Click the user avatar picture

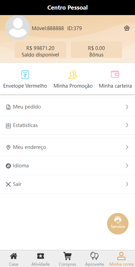coord(18,28)
